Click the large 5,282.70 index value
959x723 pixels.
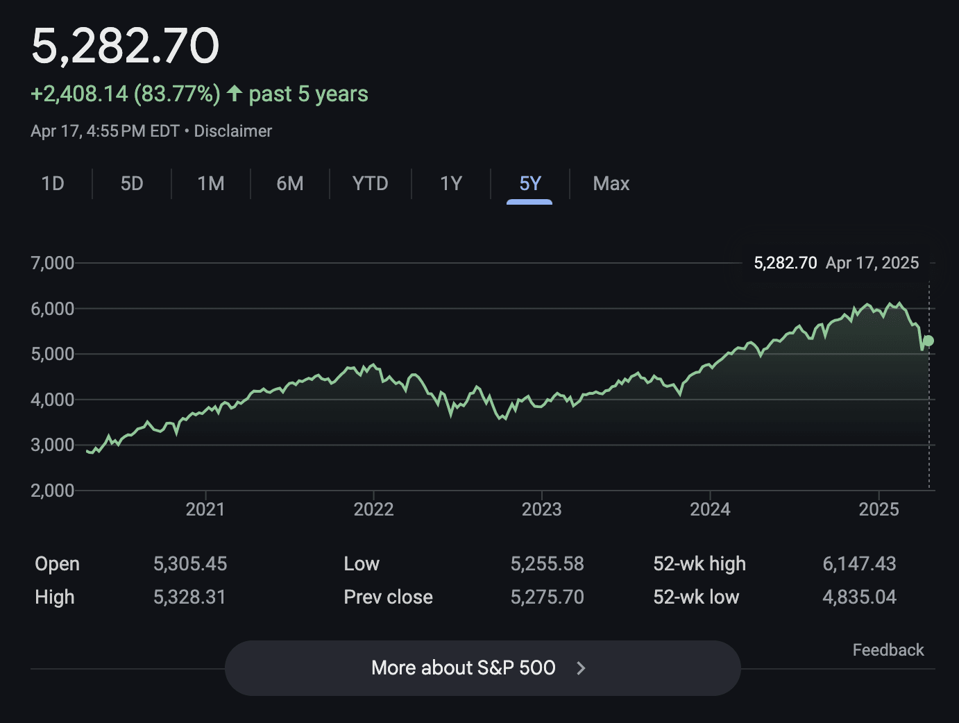point(126,46)
